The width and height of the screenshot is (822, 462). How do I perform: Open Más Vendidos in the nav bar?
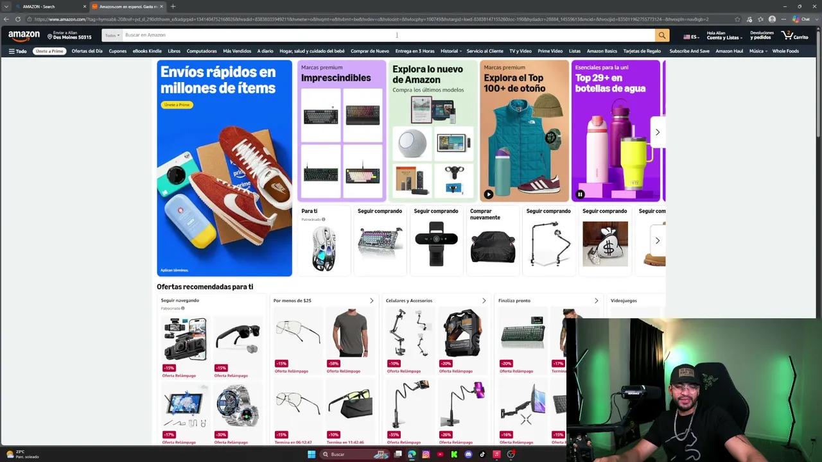pos(237,51)
